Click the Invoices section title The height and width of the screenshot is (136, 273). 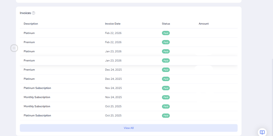point(25,13)
